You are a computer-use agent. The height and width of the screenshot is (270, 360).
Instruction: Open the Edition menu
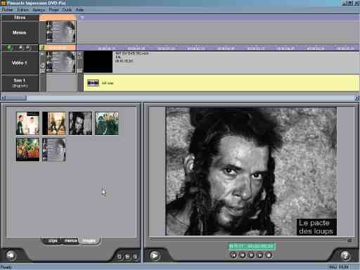[x=23, y=10]
